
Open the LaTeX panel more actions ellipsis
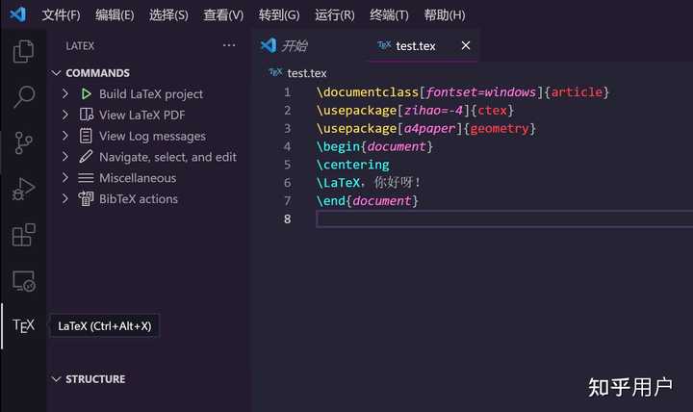pos(229,45)
